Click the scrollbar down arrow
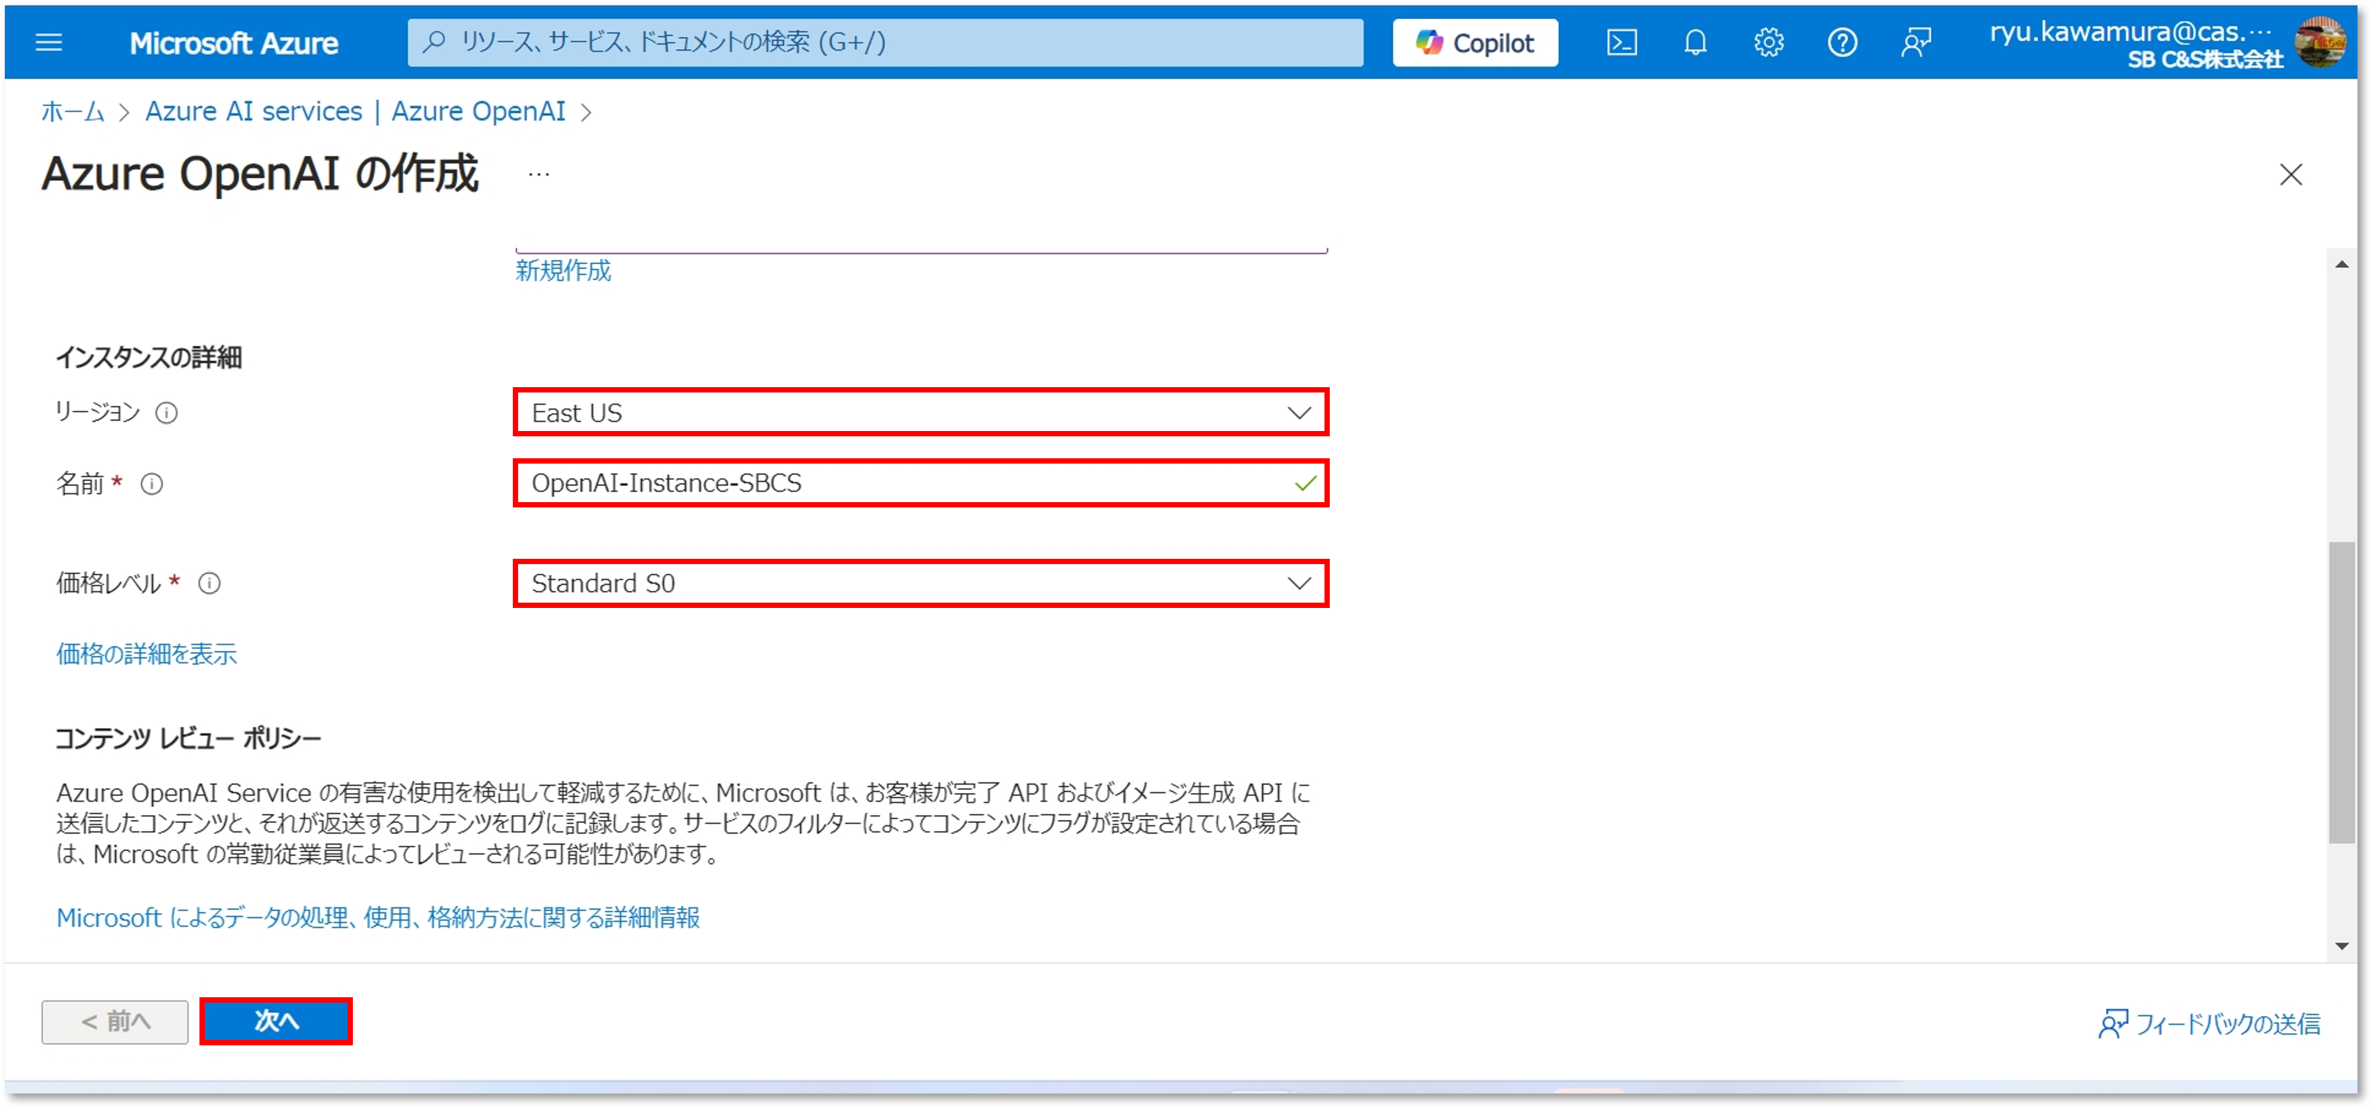The width and height of the screenshot is (2373, 1109). [x=2341, y=946]
